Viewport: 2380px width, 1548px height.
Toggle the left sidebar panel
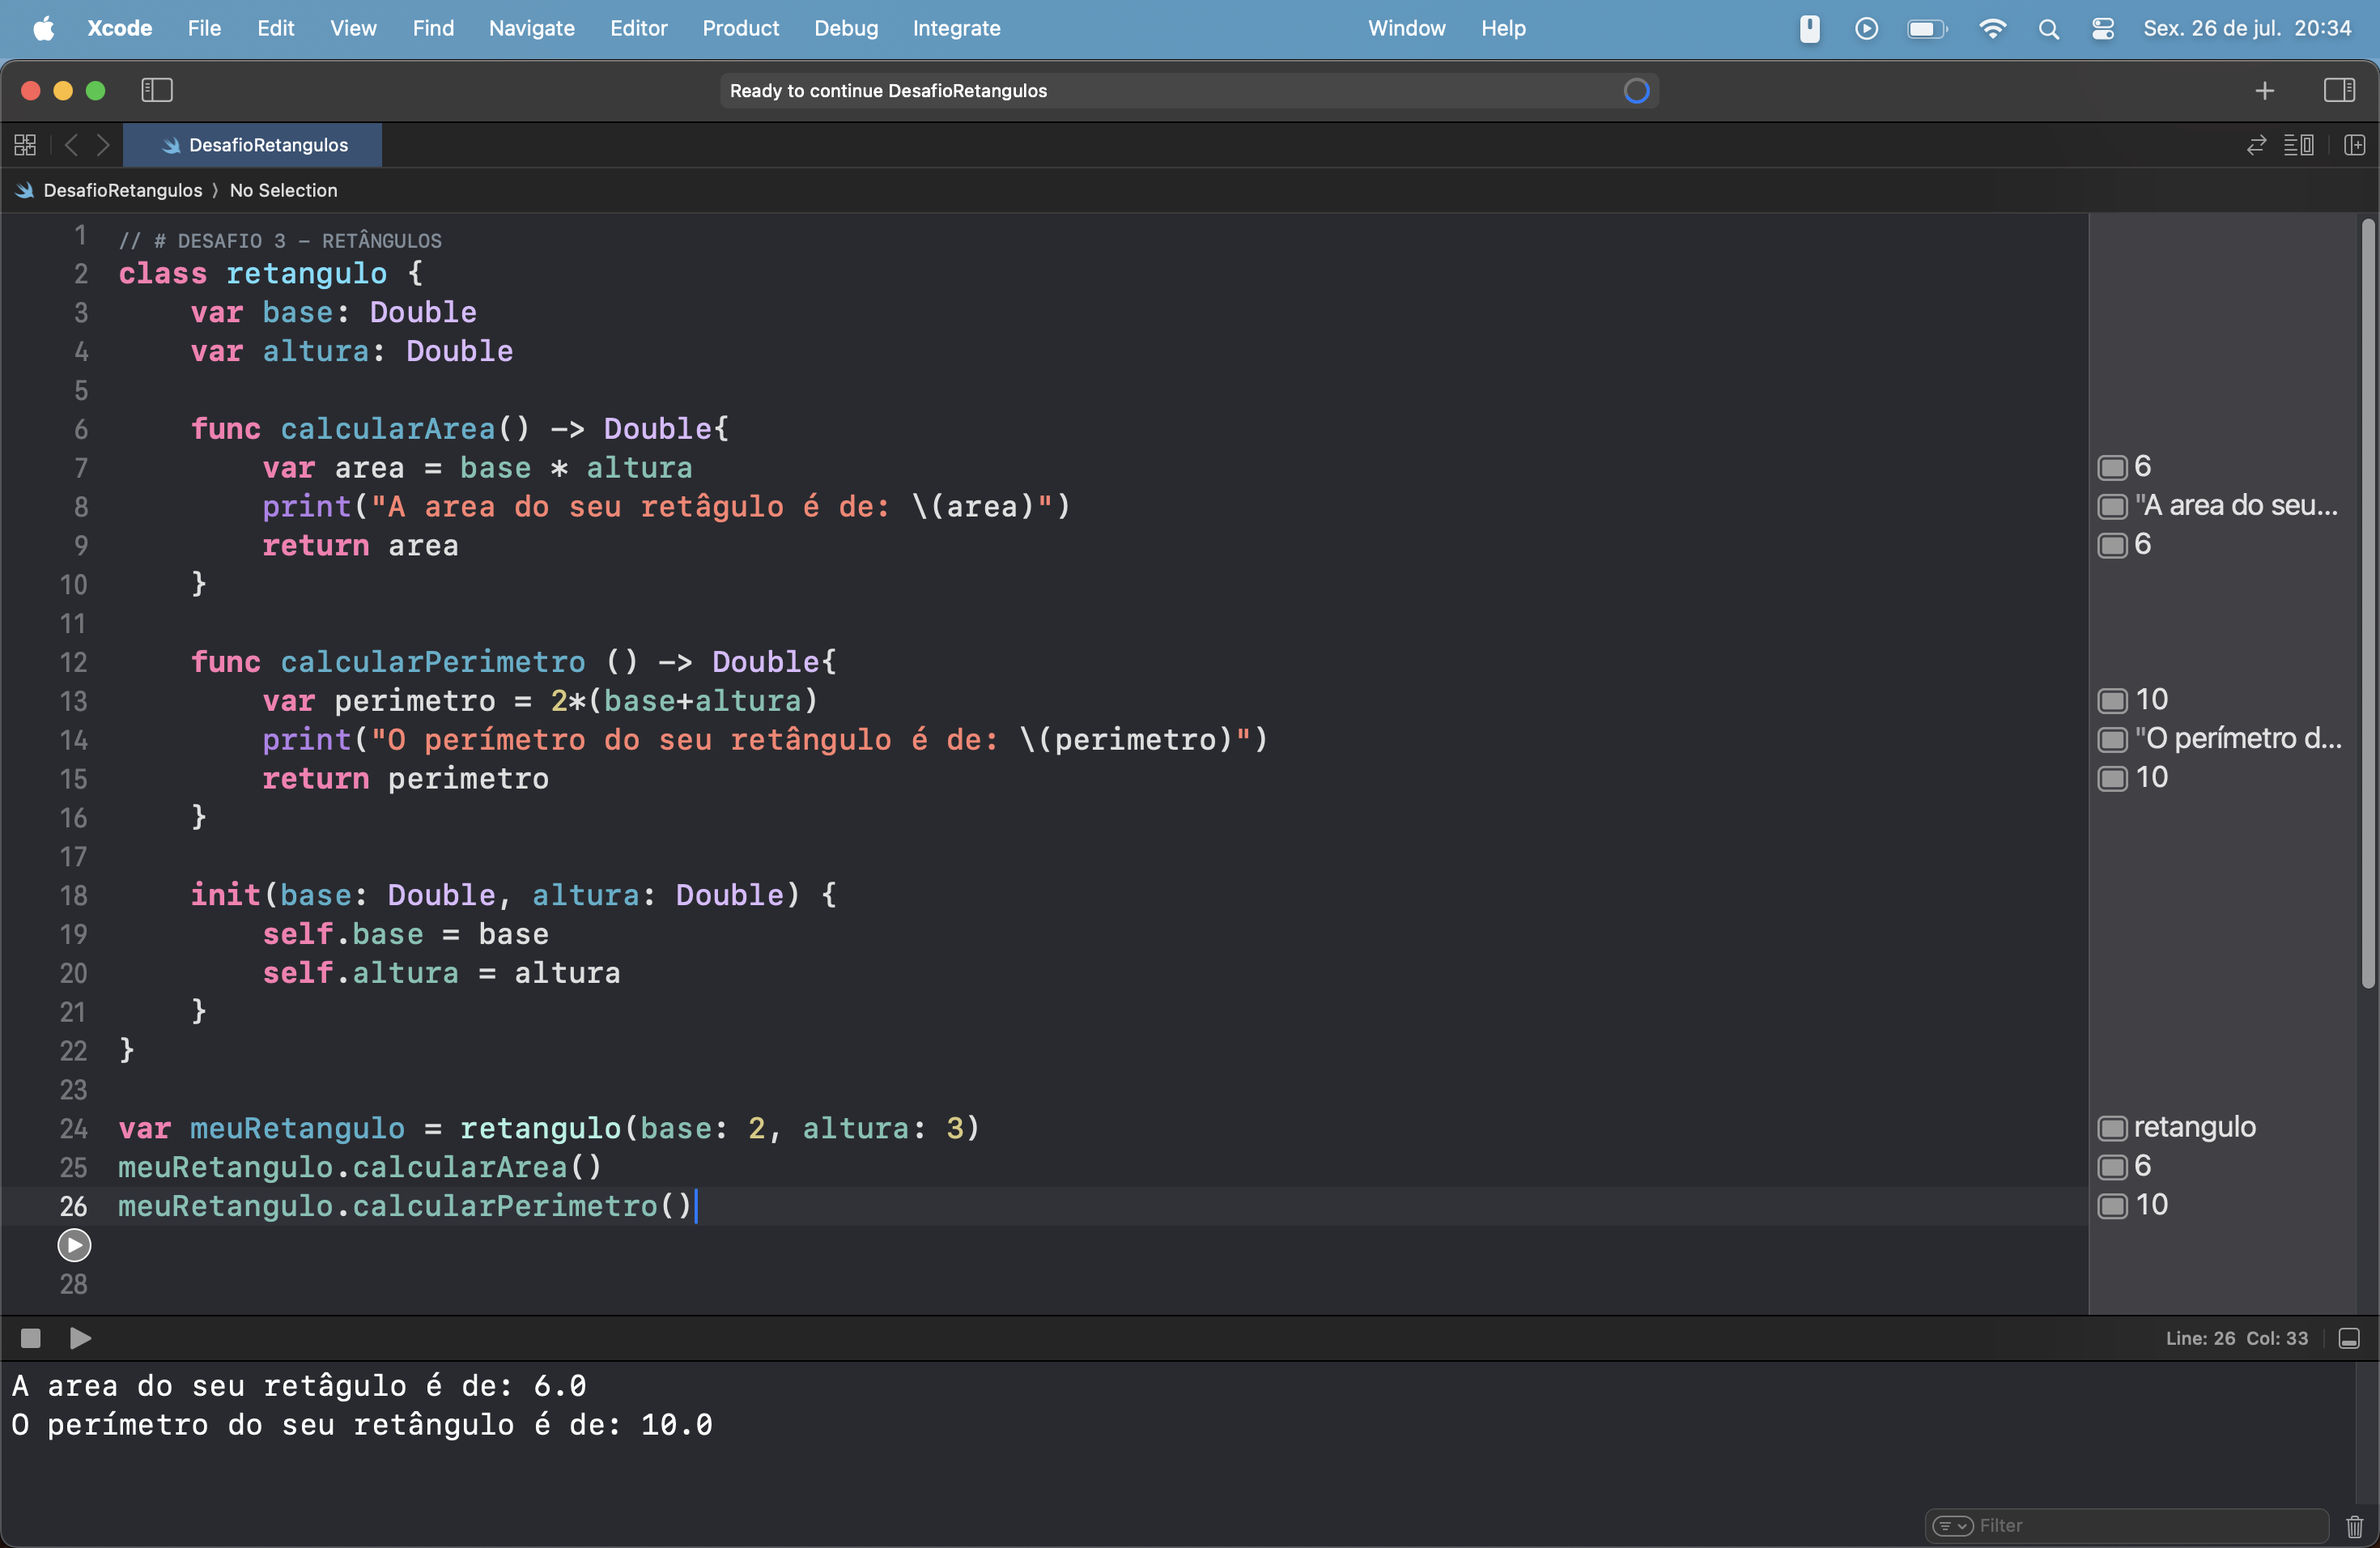pyautogui.click(x=156, y=88)
